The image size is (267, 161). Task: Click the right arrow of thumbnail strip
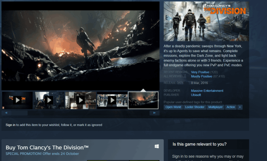154,113
